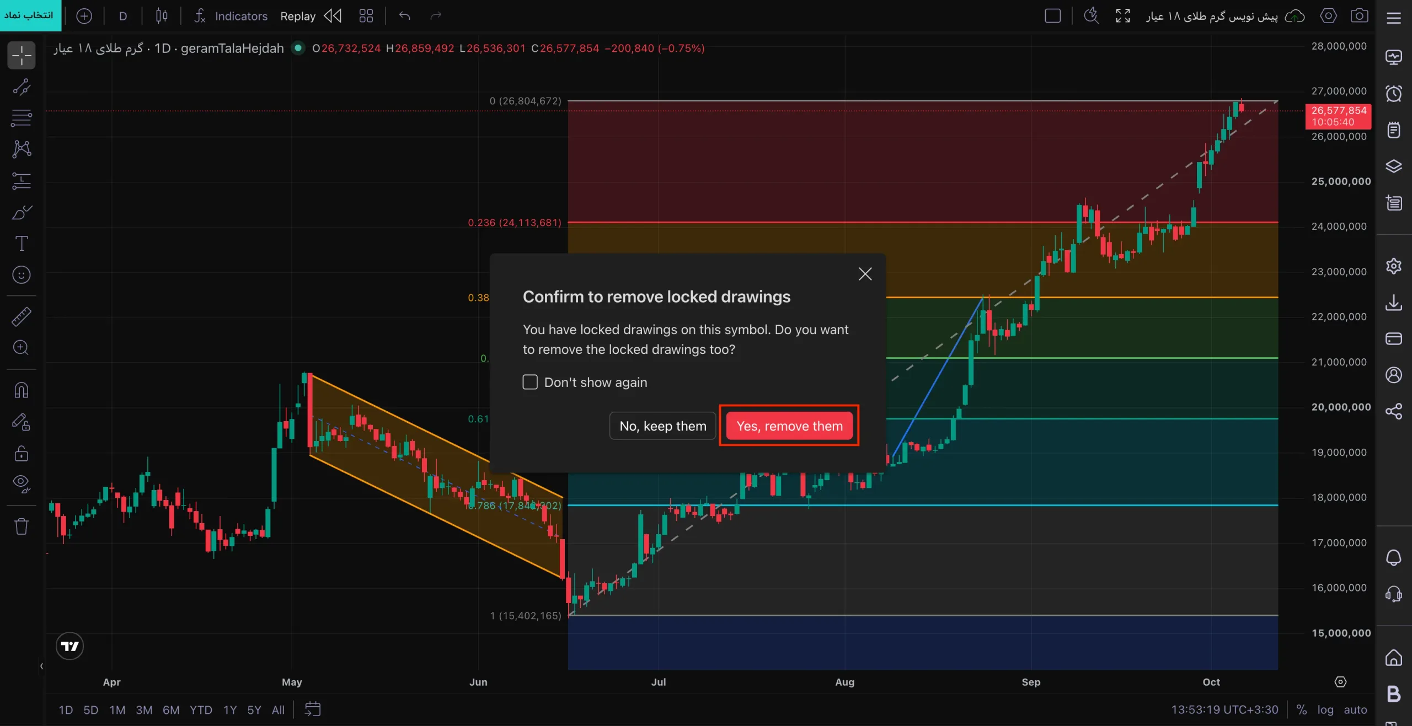Take a chart snapshot with camera icon

1359,16
